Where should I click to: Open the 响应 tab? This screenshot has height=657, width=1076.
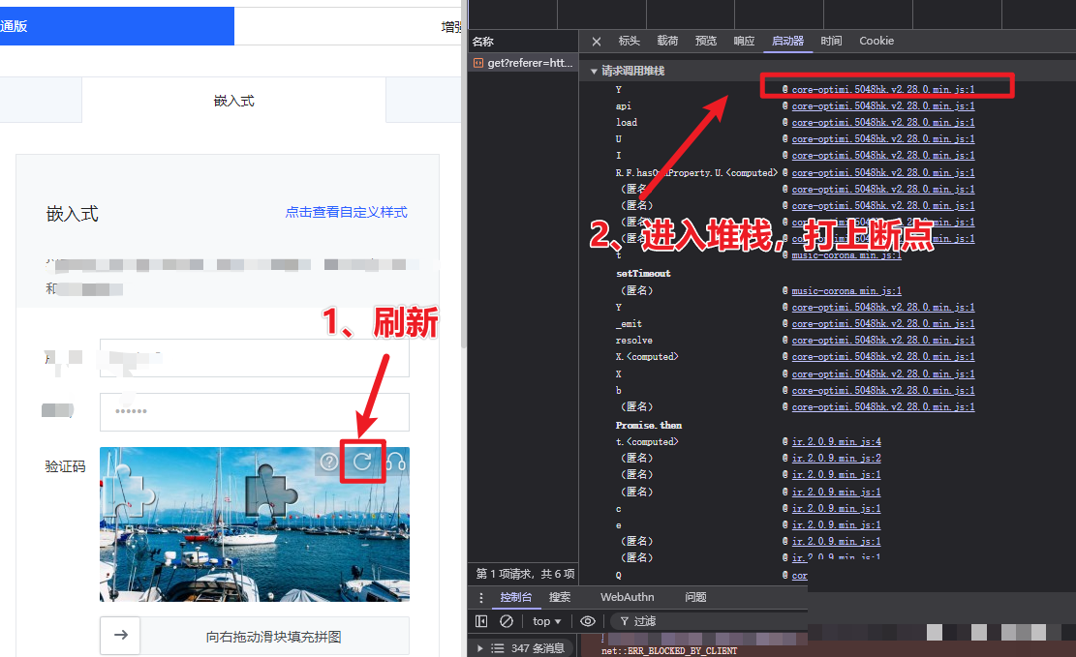744,42
